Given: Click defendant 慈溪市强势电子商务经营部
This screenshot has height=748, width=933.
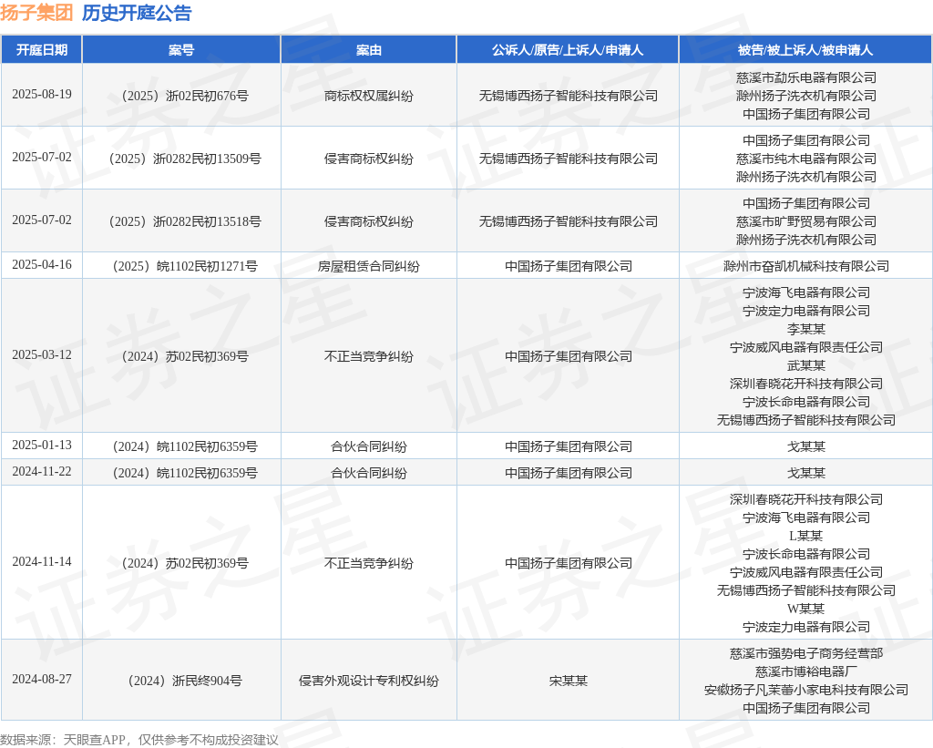Looking at the screenshot, I should pyautogui.click(x=806, y=653).
